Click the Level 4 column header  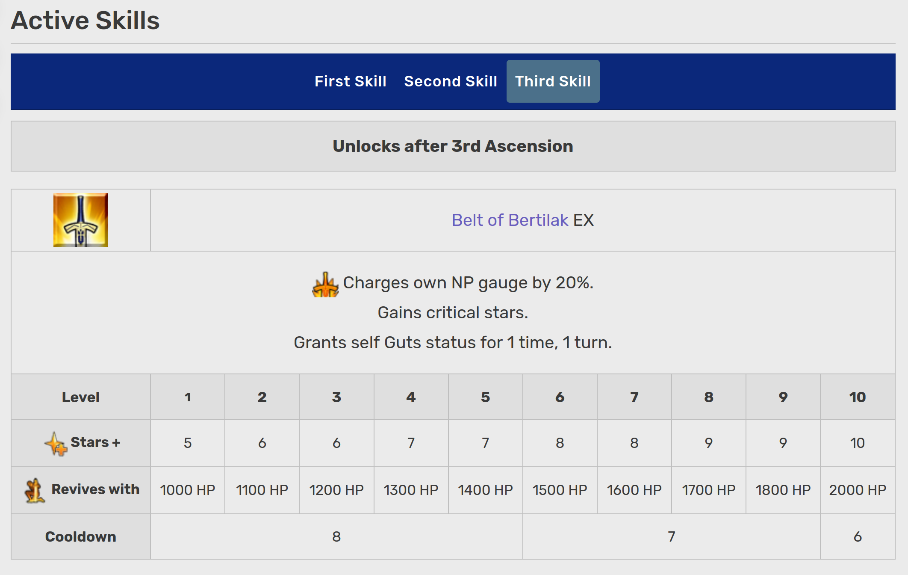(x=411, y=397)
